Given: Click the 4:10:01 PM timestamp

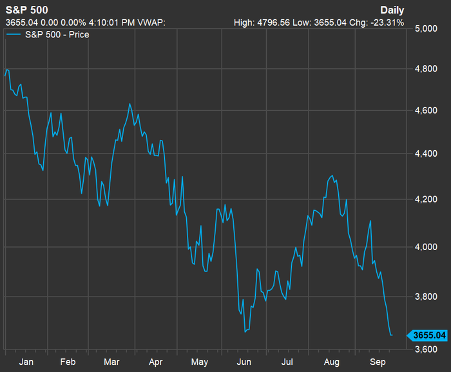Looking at the screenshot, I should 111,23.
